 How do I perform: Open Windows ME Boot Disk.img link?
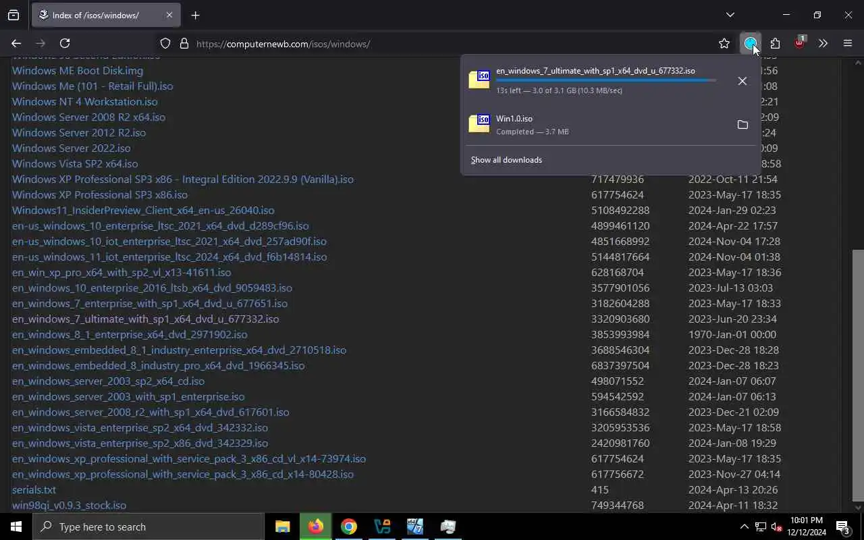tap(78, 70)
